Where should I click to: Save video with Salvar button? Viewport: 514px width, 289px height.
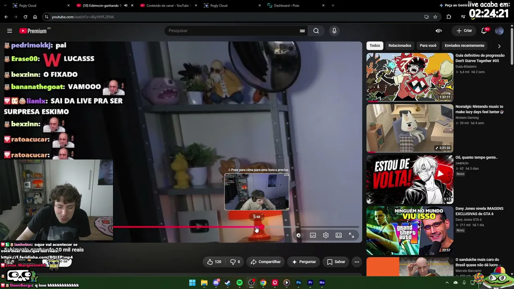pyautogui.click(x=336, y=262)
